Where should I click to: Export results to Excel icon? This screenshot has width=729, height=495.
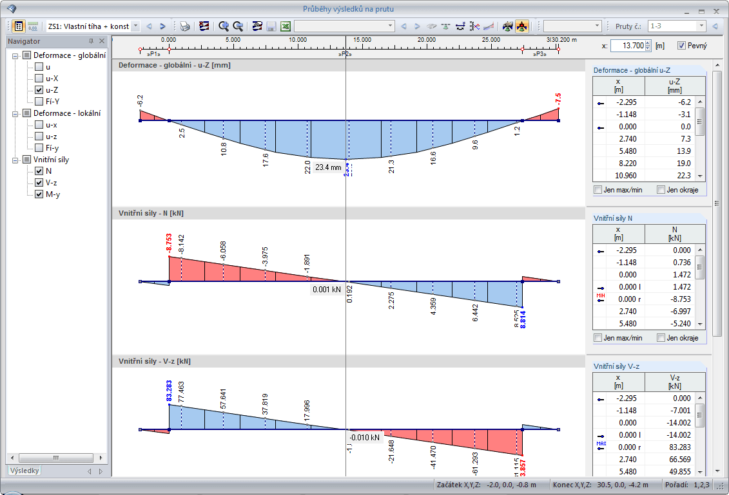pos(285,26)
